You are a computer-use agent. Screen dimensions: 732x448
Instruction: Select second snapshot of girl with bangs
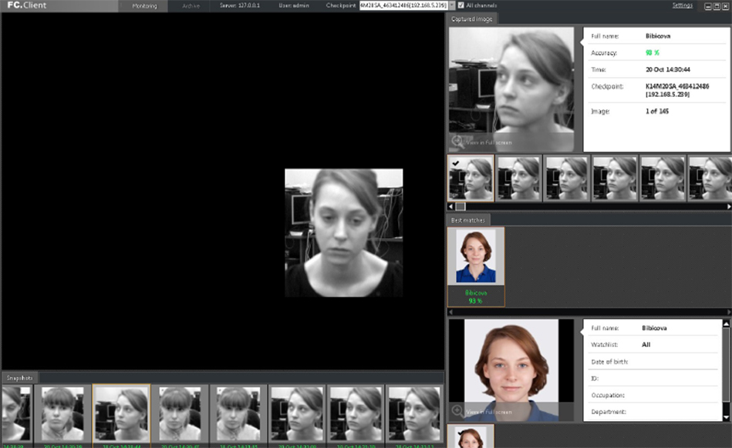[x=180, y=413]
